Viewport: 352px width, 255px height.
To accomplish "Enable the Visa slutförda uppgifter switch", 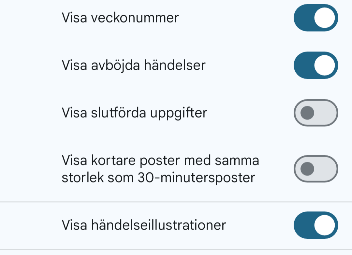I will [316, 113].
